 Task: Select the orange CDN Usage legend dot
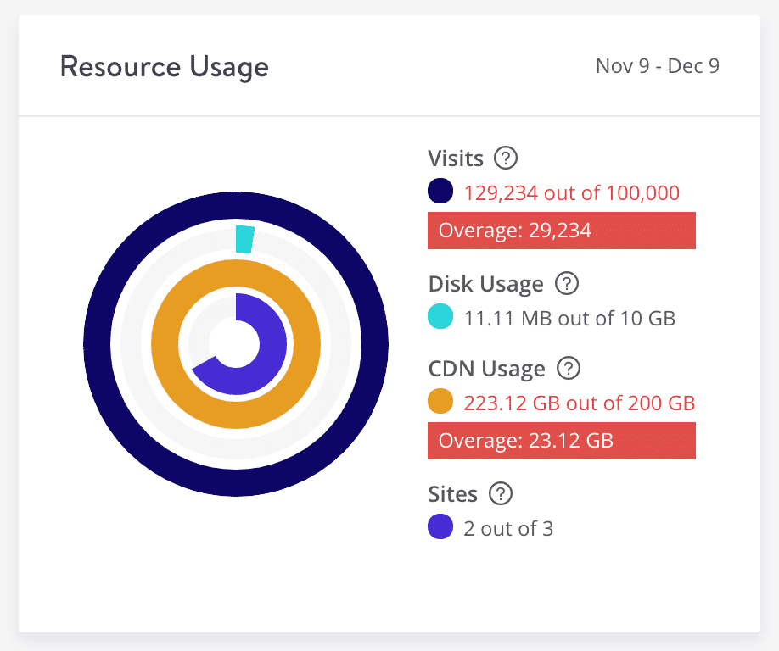[x=440, y=401]
